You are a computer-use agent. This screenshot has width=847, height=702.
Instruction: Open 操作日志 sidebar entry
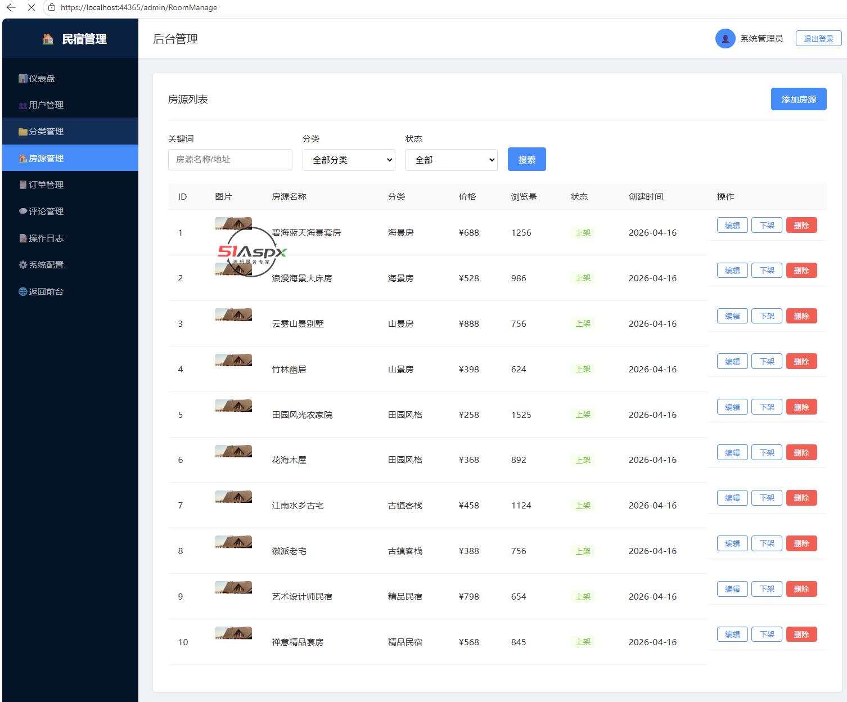70,238
